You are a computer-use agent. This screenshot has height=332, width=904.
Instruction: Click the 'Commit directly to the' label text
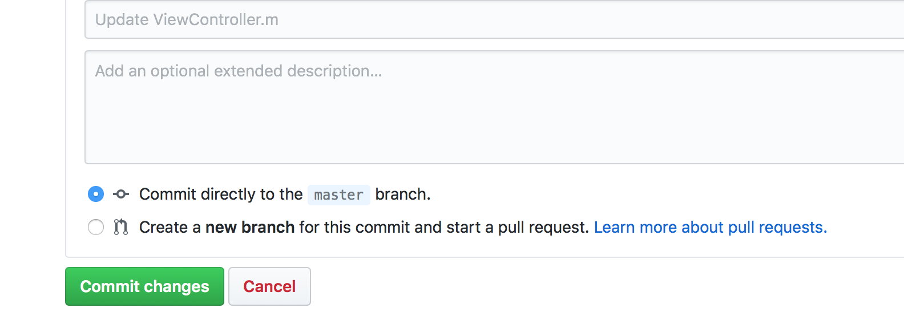(220, 195)
